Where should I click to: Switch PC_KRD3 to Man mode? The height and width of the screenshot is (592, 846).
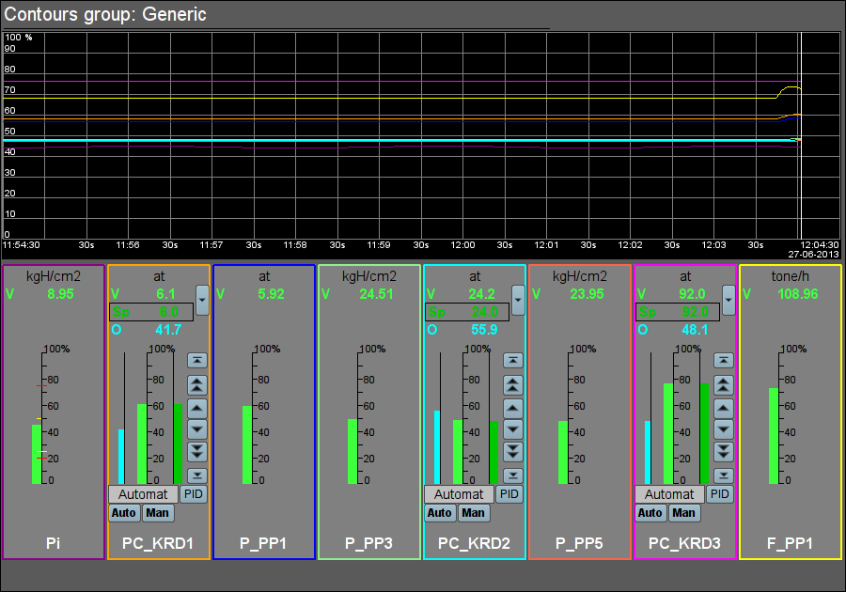[683, 513]
